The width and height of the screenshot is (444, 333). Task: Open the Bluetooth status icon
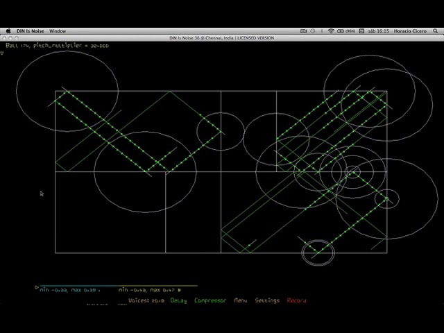click(x=322, y=31)
